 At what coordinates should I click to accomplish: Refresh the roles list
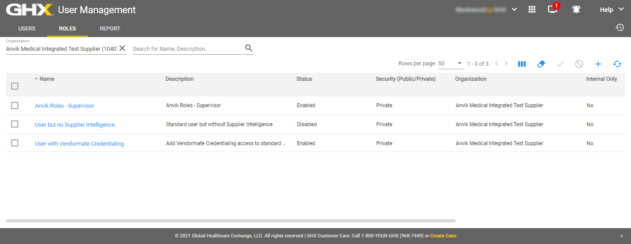pyautogui.click(x=617, y=64)
